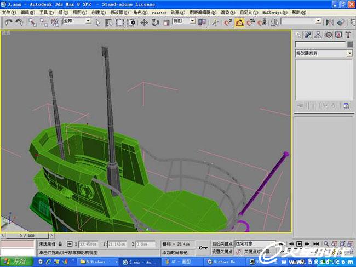Open the 编辑 menu
356x267 pixels.
point(27,13)
